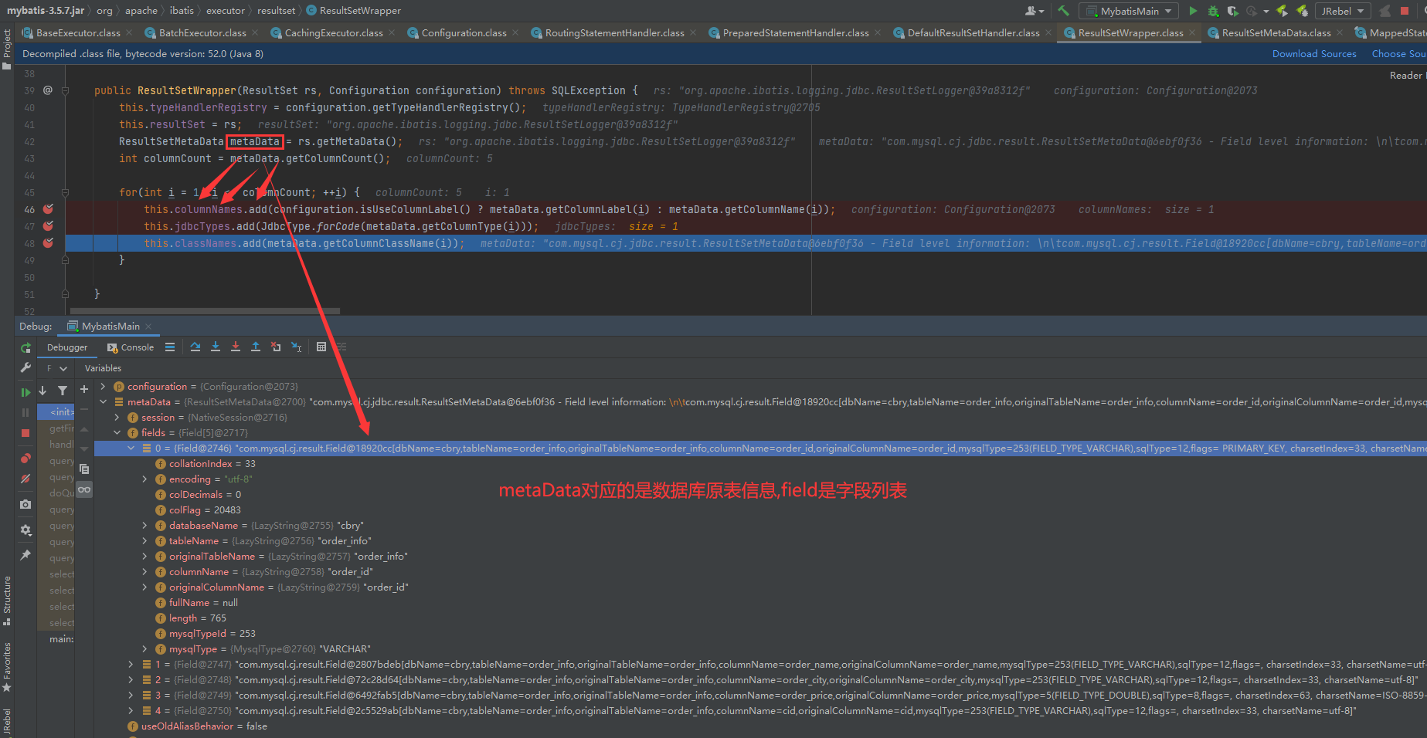Toggle show watches glasses icon
This screenshot has width=1427, height=738.
tap(84, 489)
